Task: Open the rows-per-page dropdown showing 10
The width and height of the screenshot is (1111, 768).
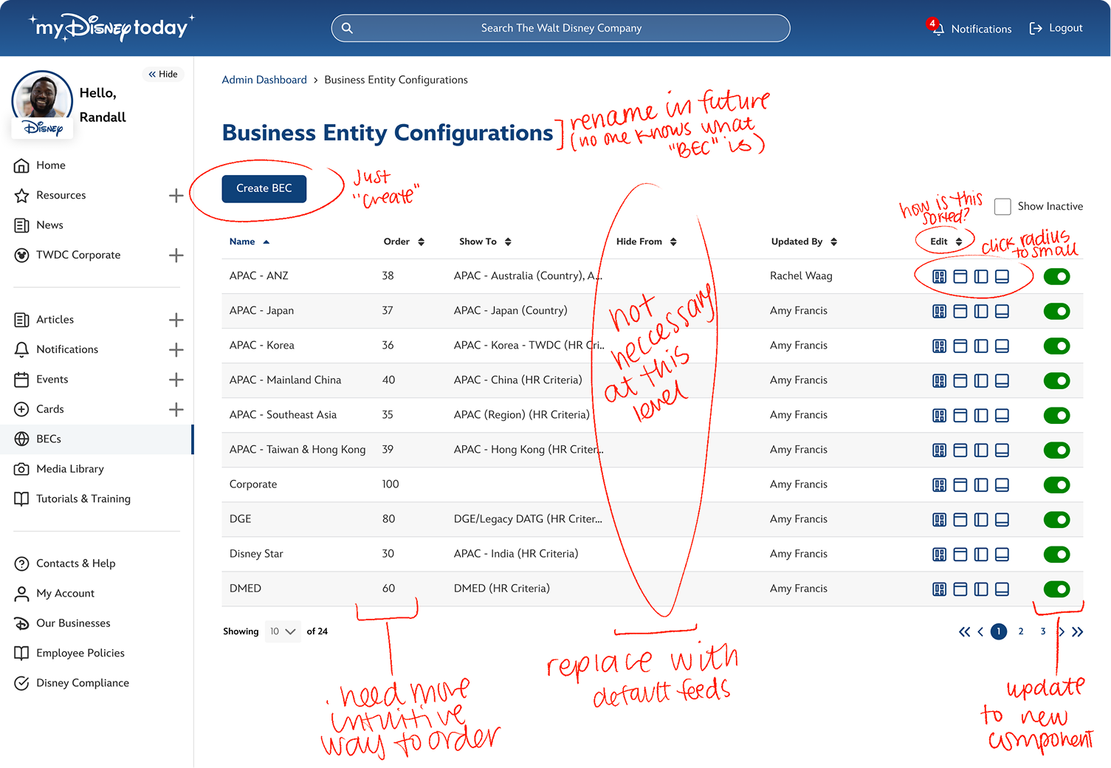Action: pos(283,631)
